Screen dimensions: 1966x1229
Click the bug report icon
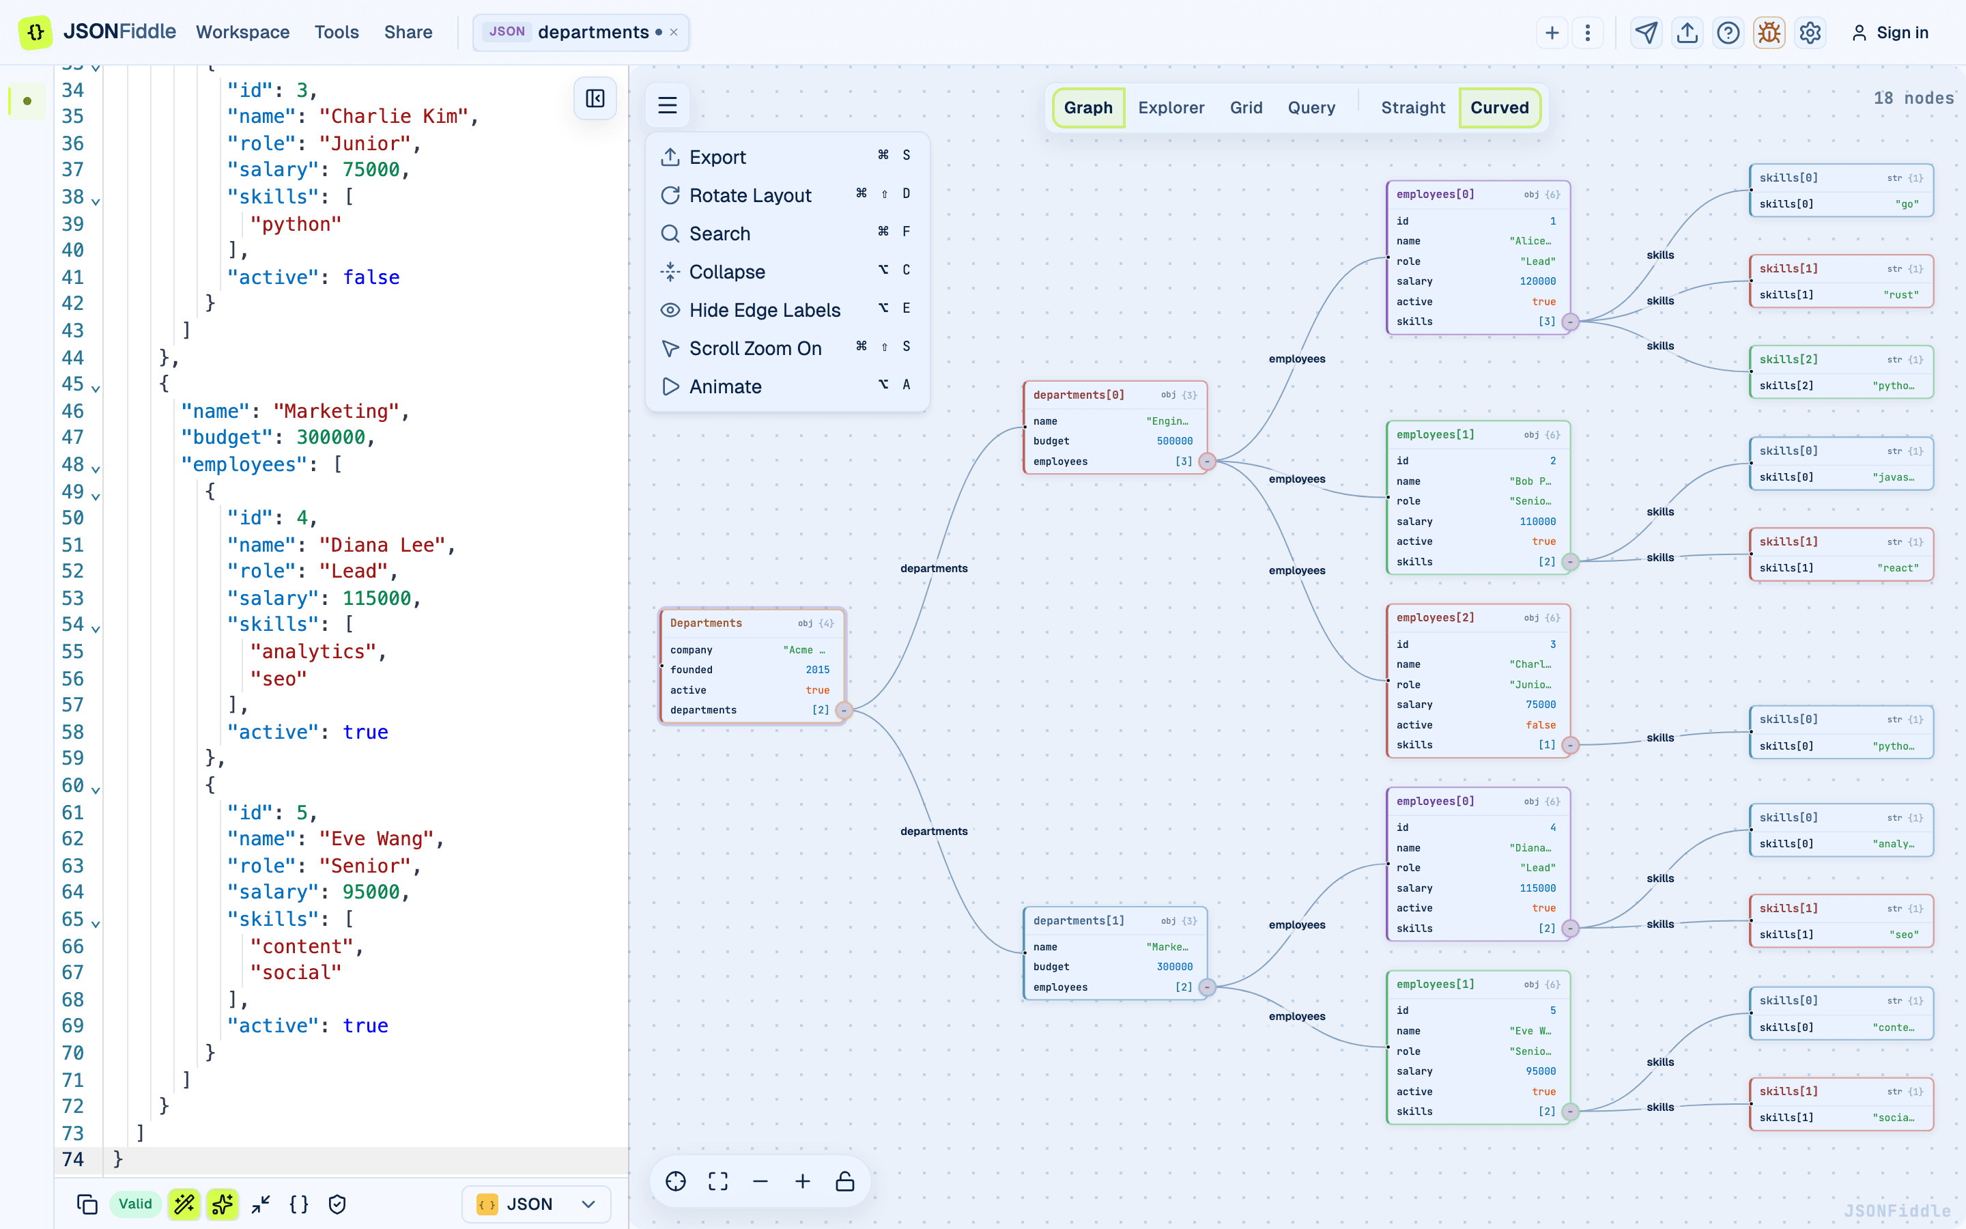[1769, 33]
